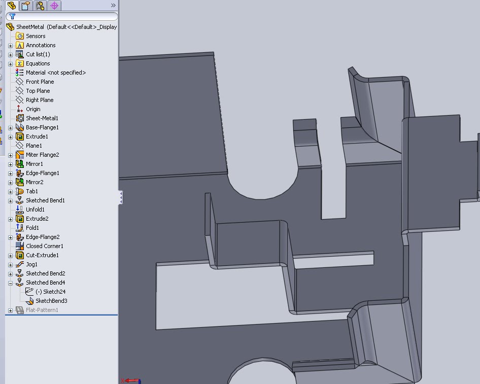
Task: Collapse the feature tree panel handle
Action: (121, 197)
